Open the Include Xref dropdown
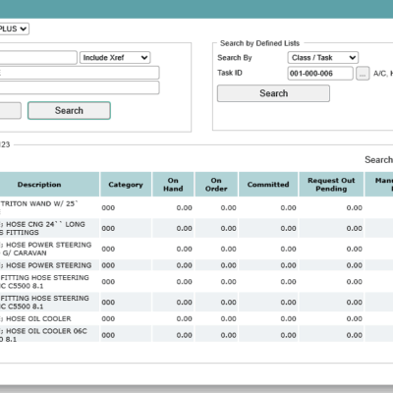Viewport: 393px width, 393px height. click(x=115, y=58)
